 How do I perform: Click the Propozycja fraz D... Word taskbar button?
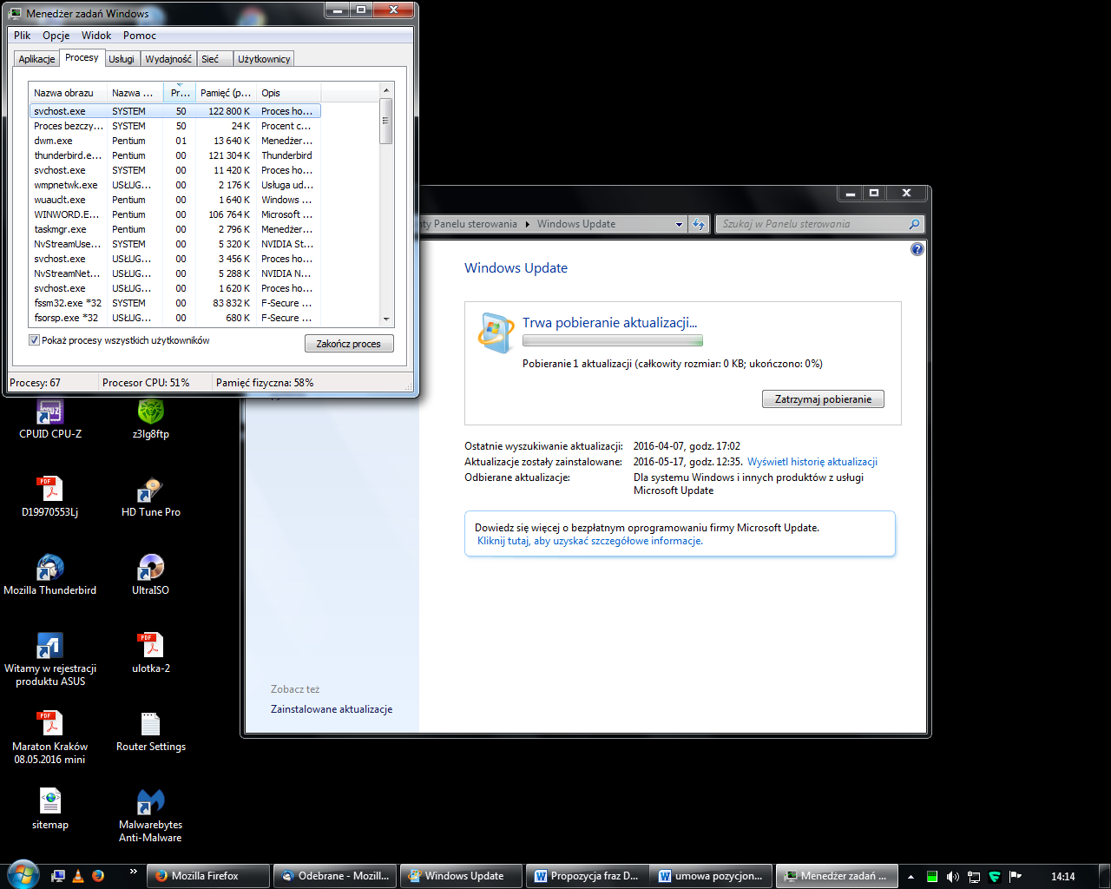tap(587, 876)
